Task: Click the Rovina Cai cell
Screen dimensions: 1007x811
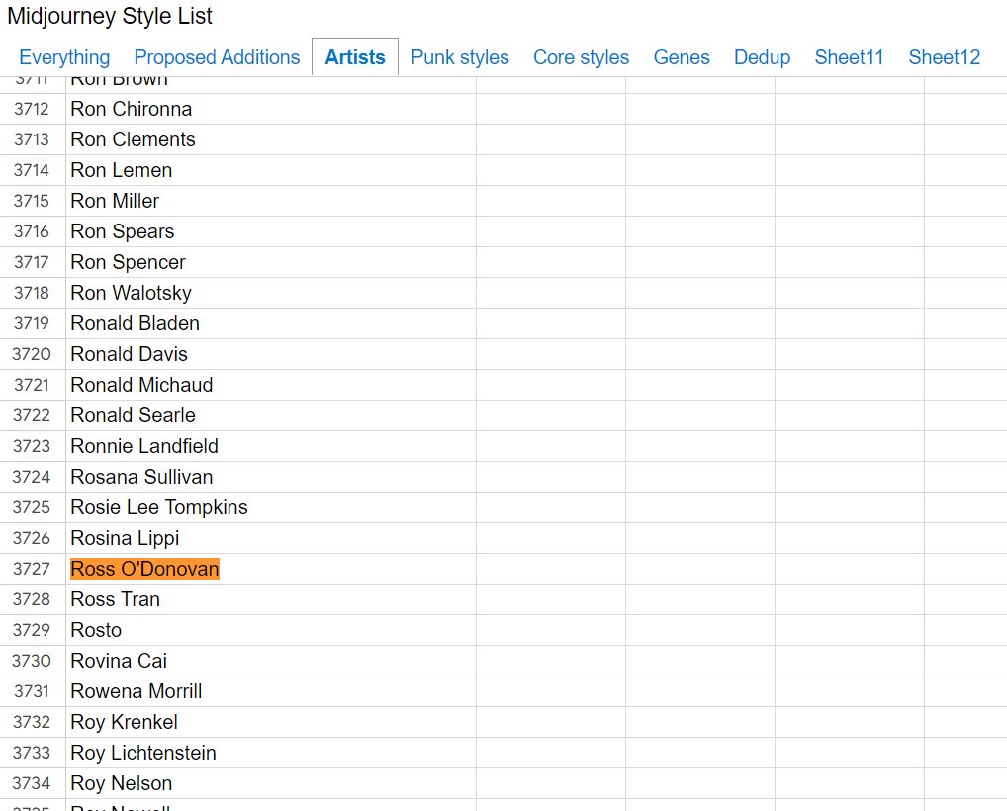Action: 118,660
